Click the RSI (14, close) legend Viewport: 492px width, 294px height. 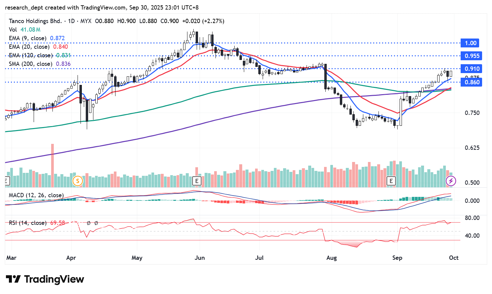28,223
